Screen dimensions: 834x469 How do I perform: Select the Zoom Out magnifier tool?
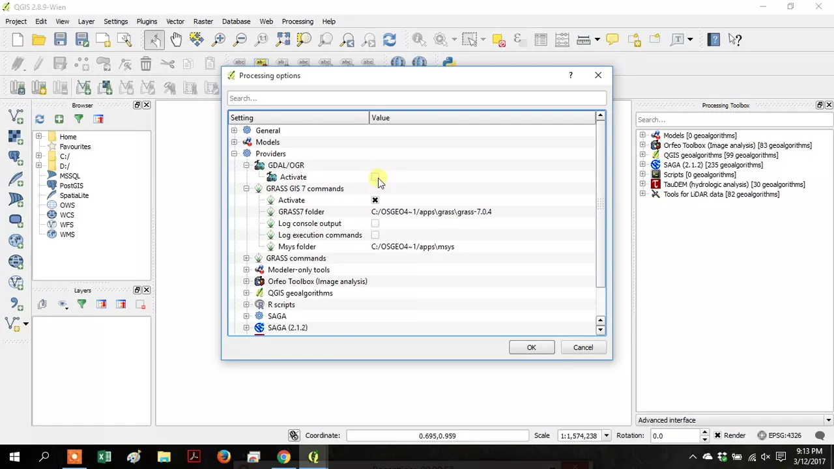[240, 40]
